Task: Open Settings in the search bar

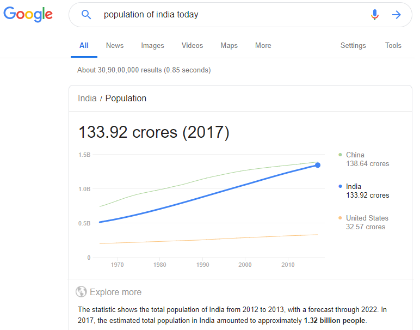Action: [x=353, y=46]
